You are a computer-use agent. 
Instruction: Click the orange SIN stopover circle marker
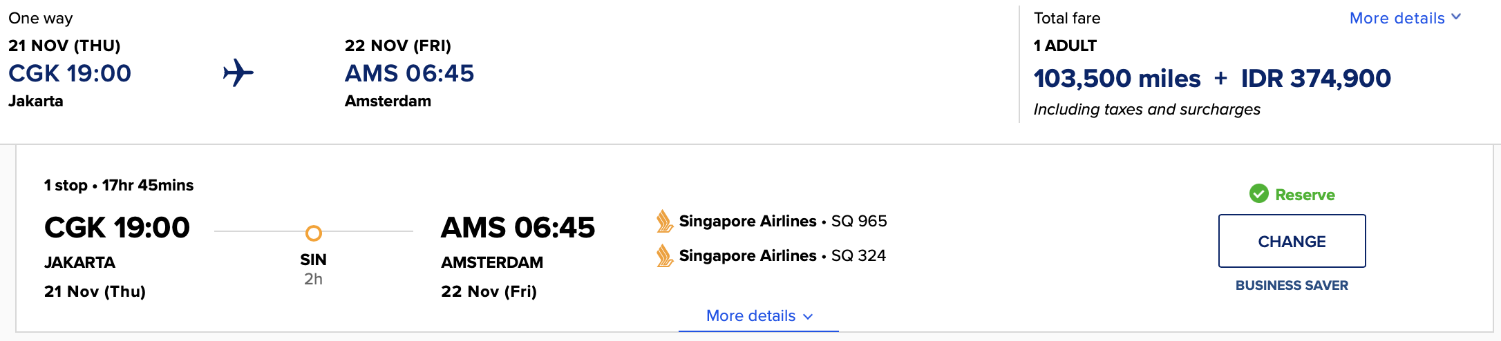click(x=313, y=233)
